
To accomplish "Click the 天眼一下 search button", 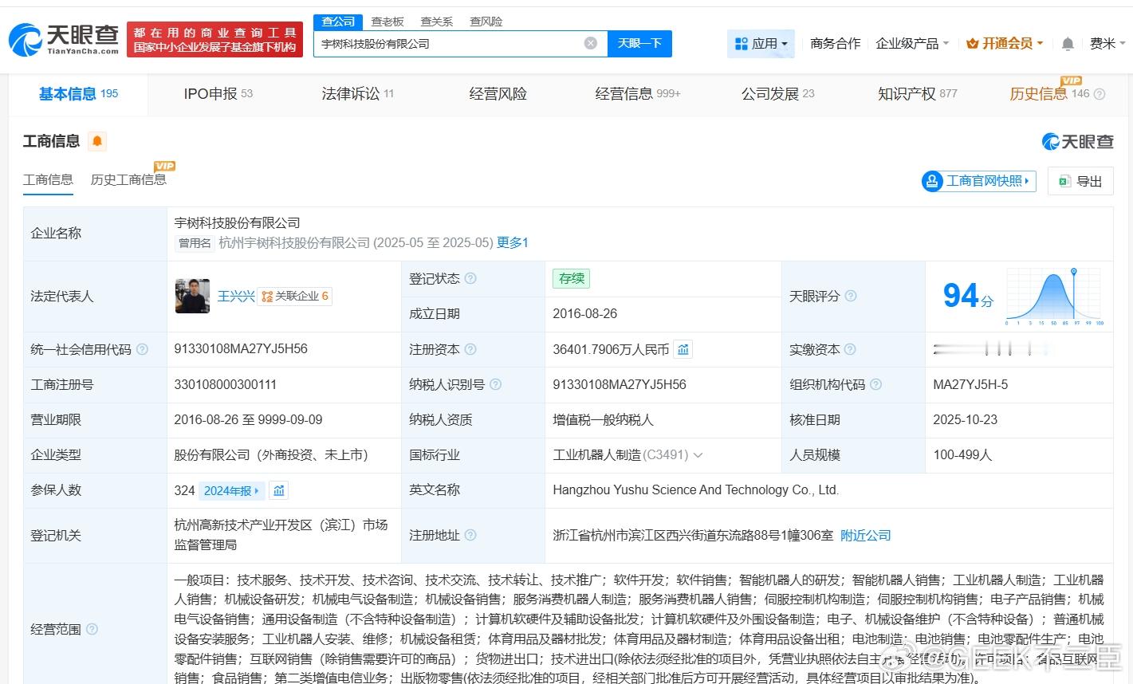I will (639, 43).
